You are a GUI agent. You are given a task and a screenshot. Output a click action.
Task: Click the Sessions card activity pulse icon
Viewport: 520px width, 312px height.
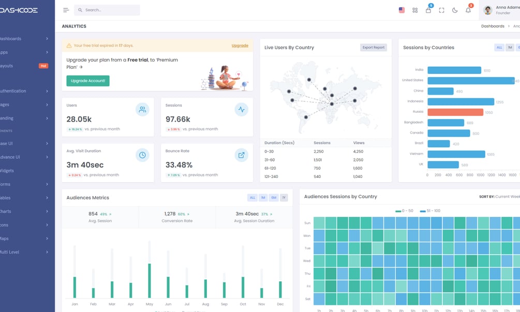[242, 109]
